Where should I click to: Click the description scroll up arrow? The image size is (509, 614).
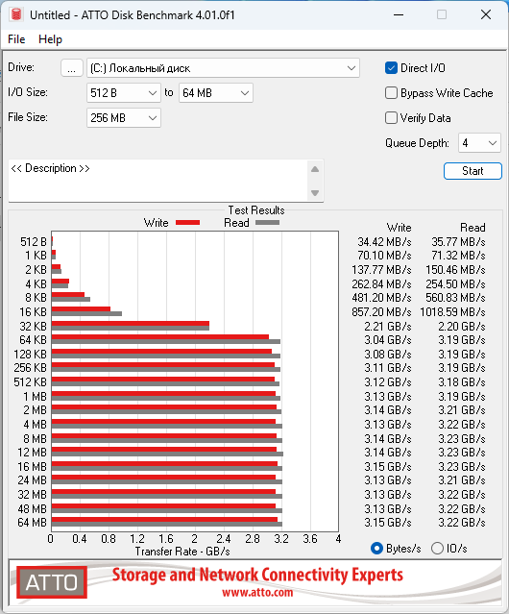315,169
